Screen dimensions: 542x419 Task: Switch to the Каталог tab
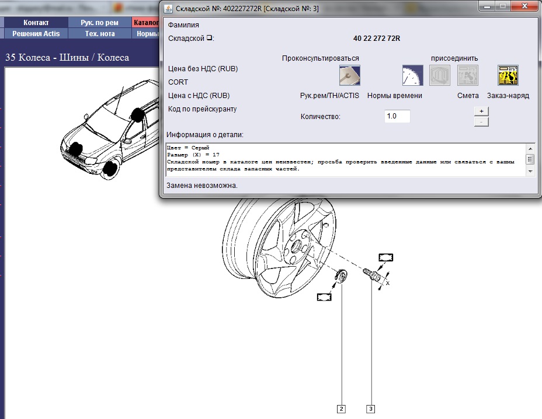click(x=146, y=23)
